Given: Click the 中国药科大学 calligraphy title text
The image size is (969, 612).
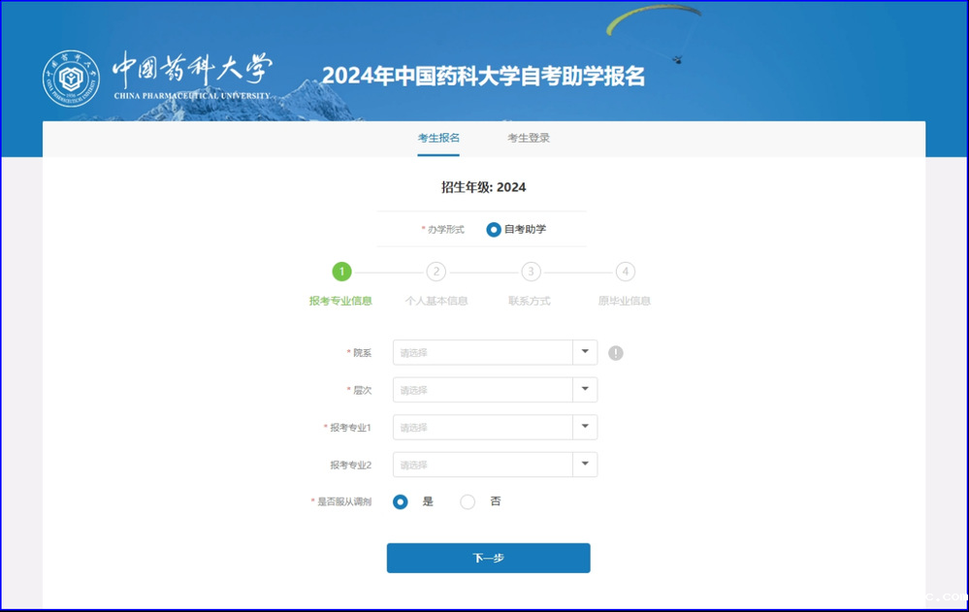Looking at the screenshot, I should (192, 70).
